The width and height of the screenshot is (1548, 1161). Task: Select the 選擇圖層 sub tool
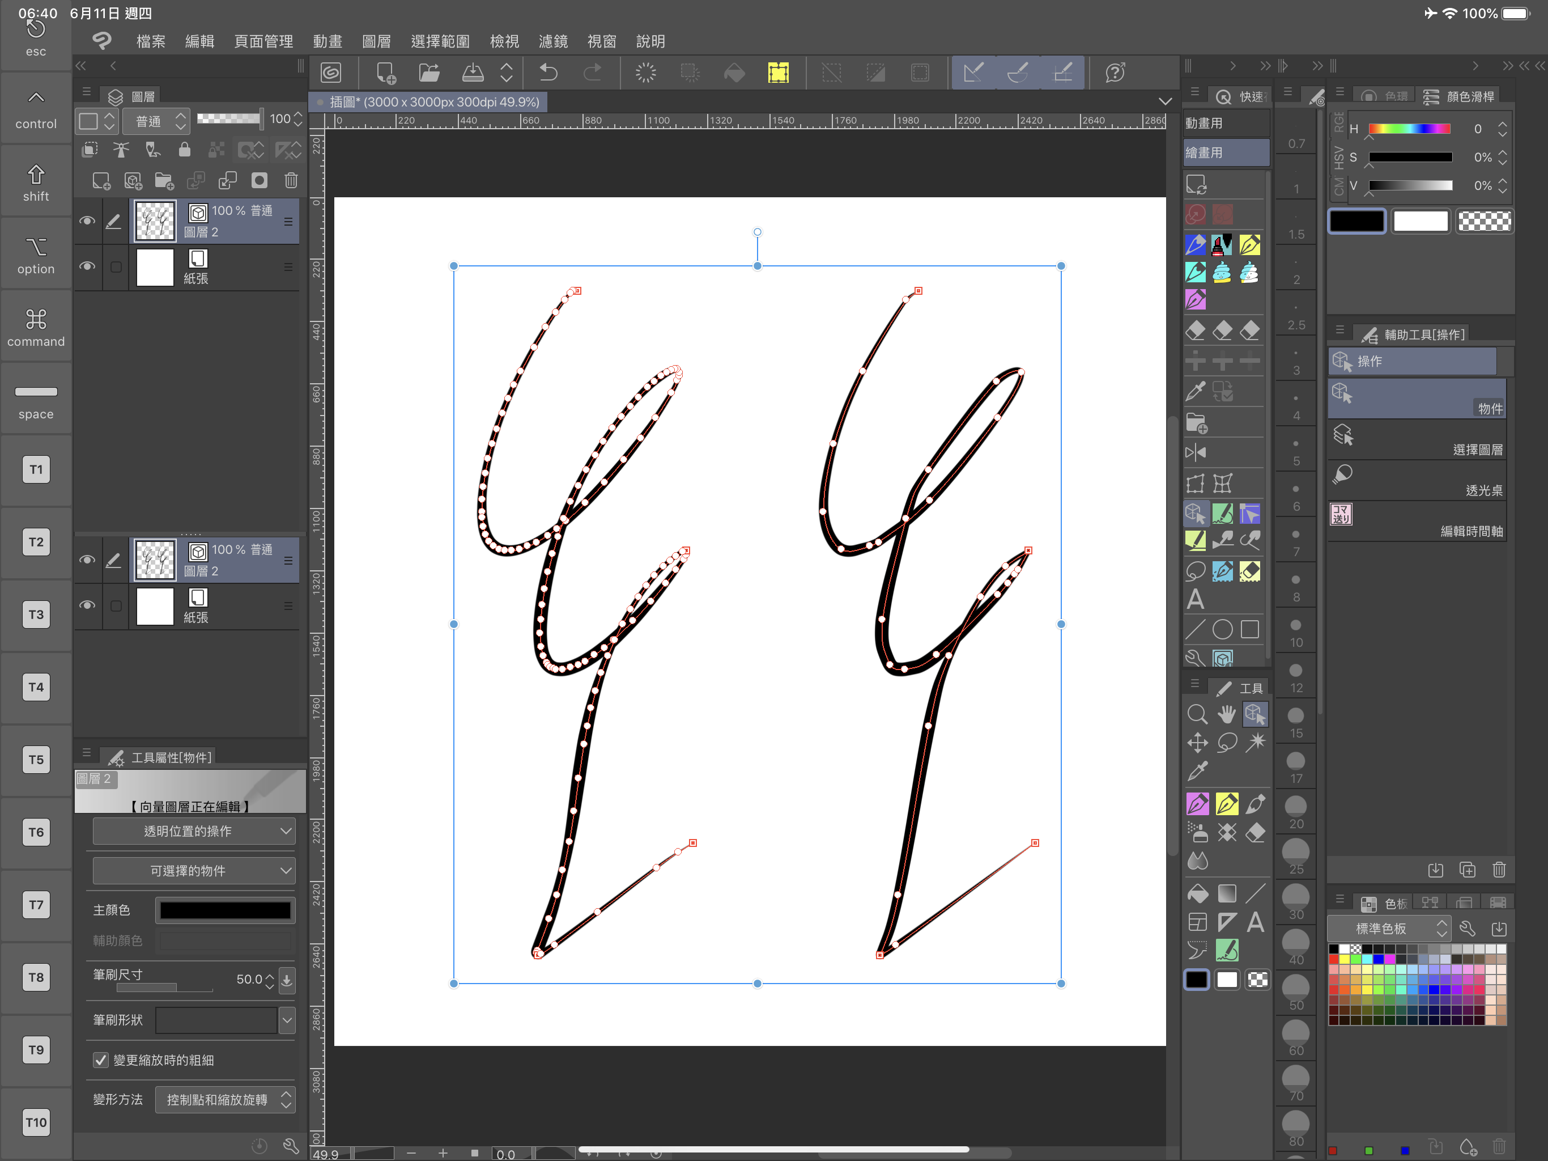1417,440
